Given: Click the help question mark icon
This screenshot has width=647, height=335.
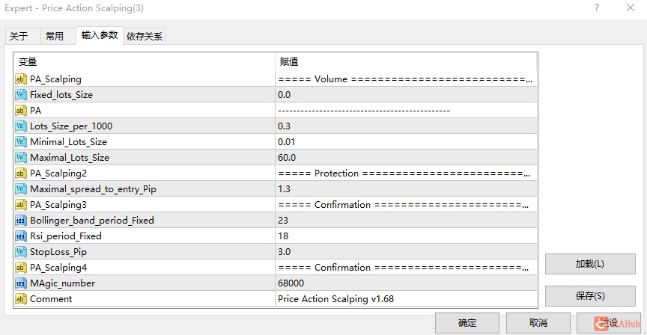Looking at the screenshot, I should pos(597,7).
